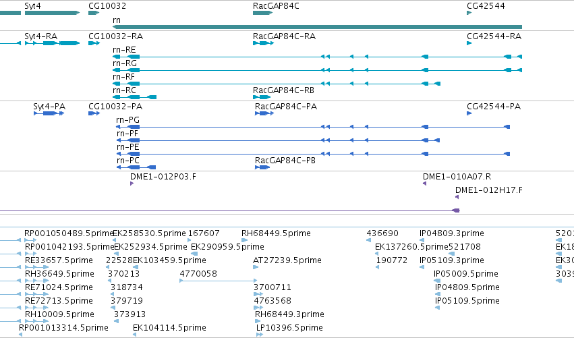Click the RacGAP84C-RB transcript label
574x338 pixels.
(284, 90)
